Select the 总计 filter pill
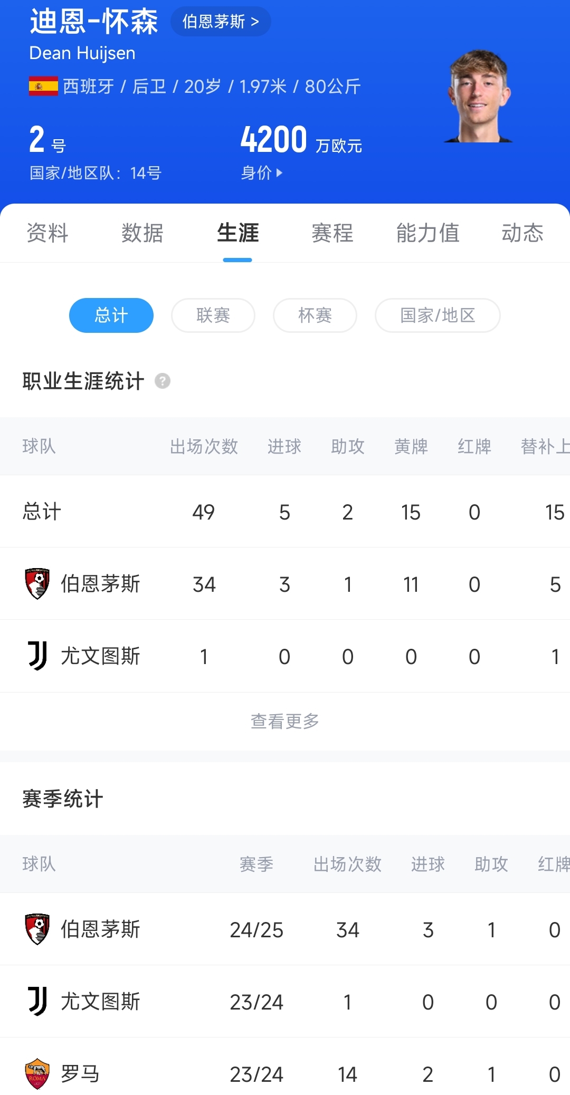Viewport: 570px width, 1095px height. [111, 315]
